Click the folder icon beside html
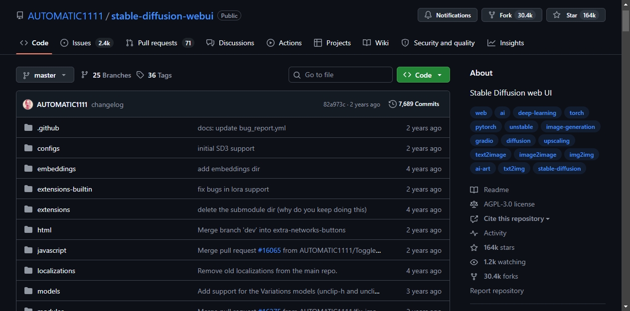The image size is (630, 311). [28, 230]
